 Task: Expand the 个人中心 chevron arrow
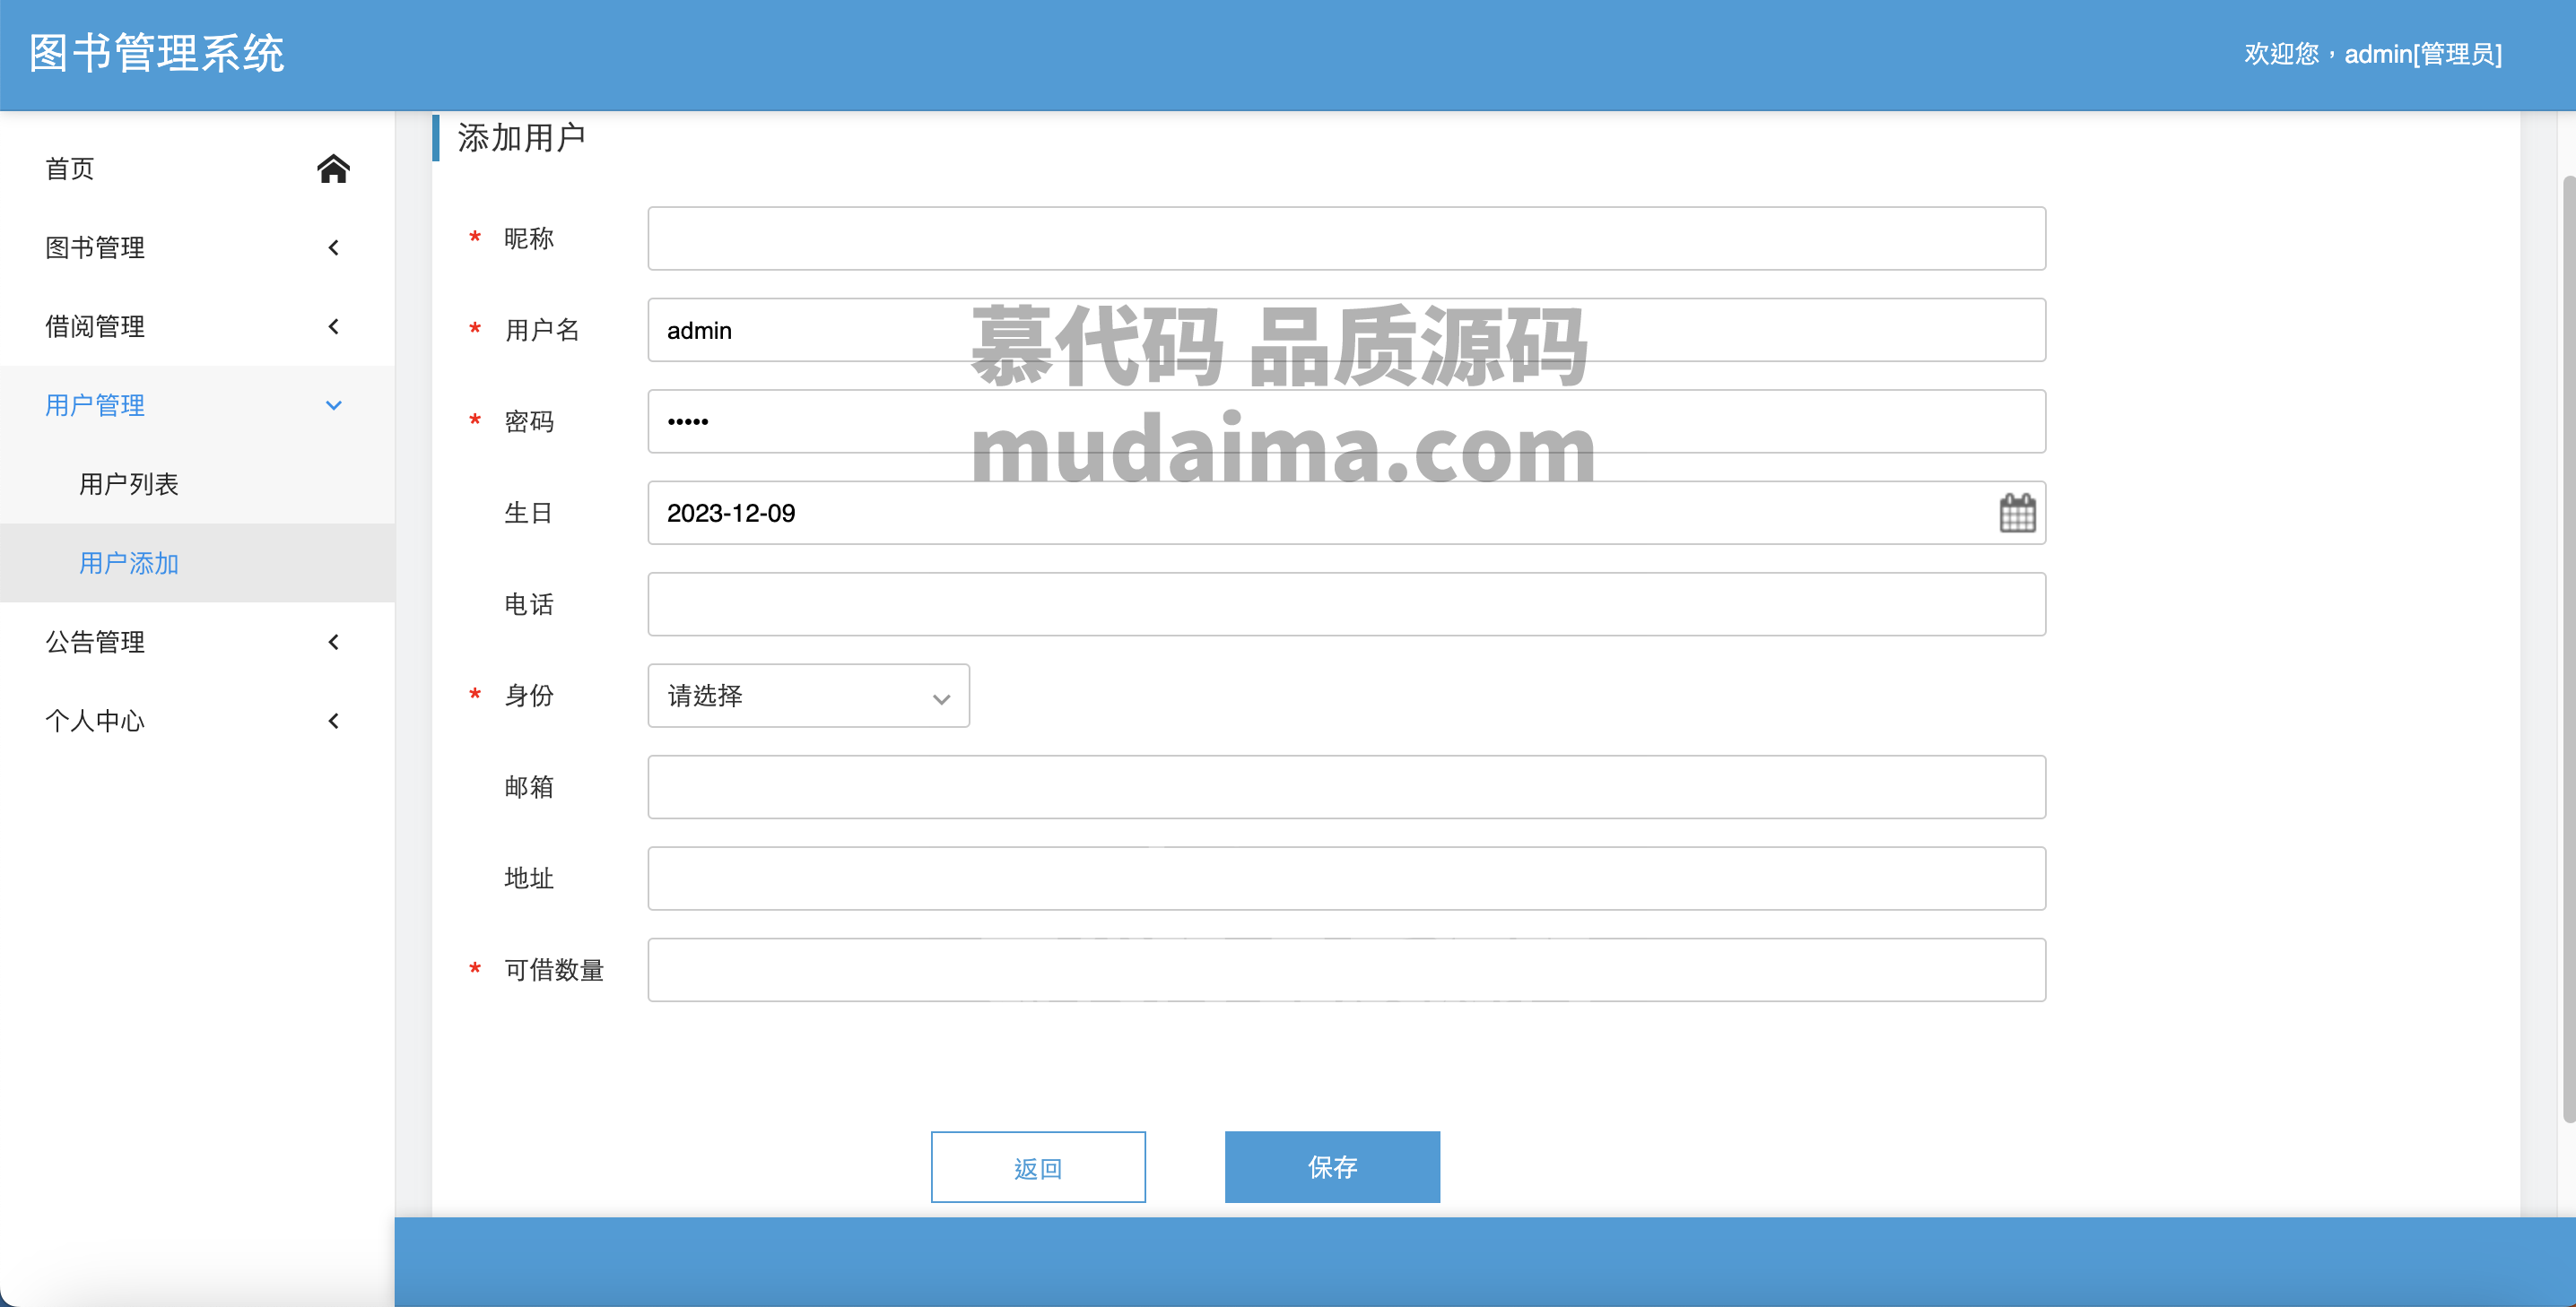334,721
